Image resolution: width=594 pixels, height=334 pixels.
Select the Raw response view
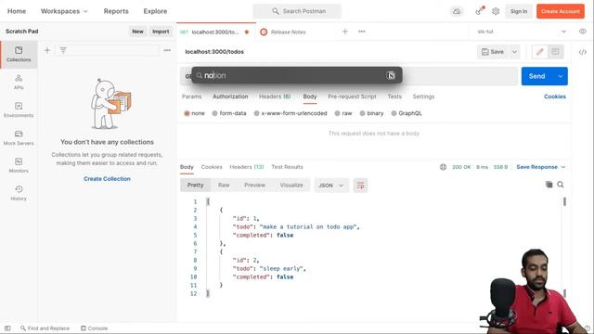[224, 186]
